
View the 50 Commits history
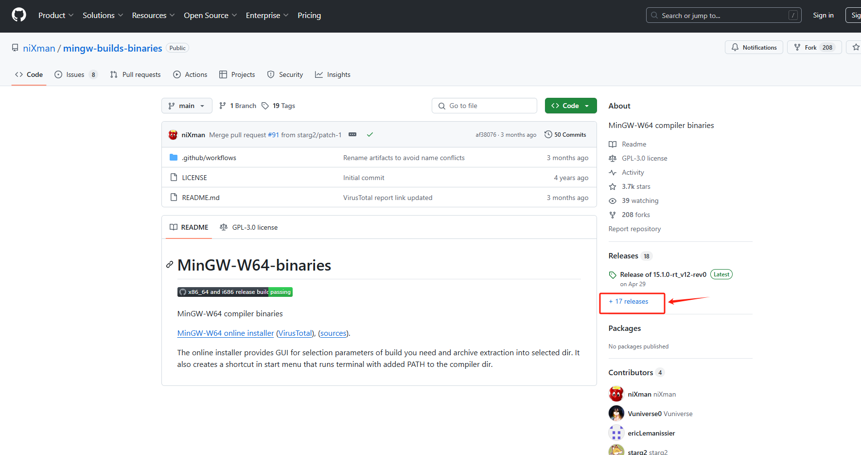[x=565, y=135]
